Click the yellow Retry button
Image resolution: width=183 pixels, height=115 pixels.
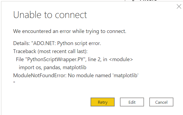pyautogui.click(x=103, y=102)
